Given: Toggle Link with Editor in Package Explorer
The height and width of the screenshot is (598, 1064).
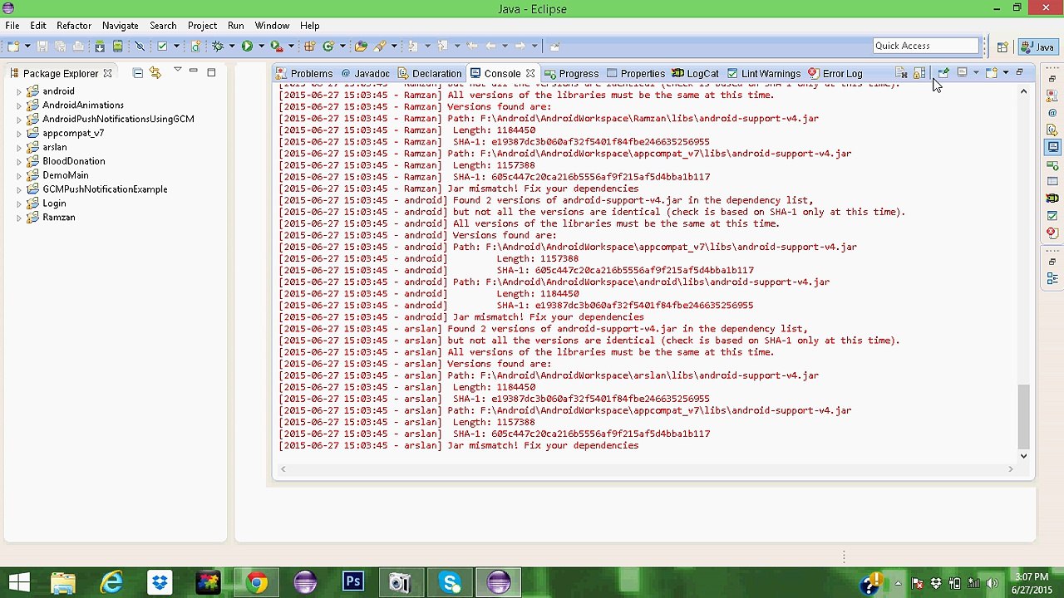Looking at the screenshot, I should [155, 73].
